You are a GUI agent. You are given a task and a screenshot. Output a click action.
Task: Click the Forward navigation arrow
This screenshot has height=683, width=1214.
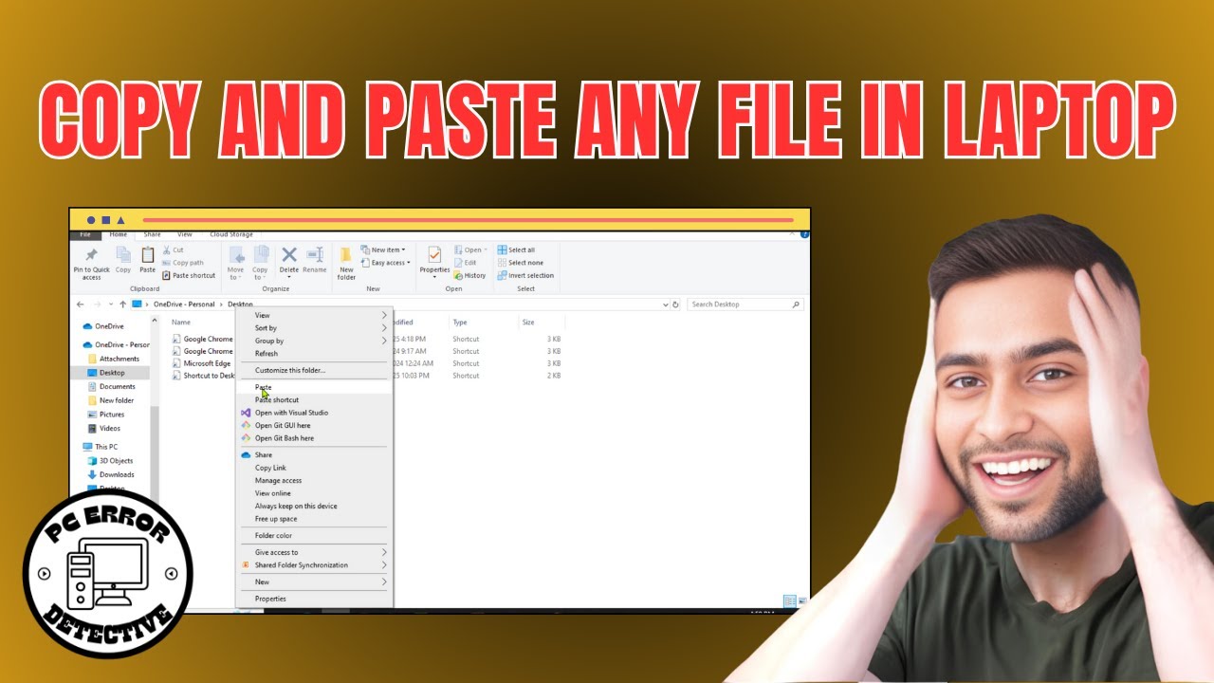[97, 305]
